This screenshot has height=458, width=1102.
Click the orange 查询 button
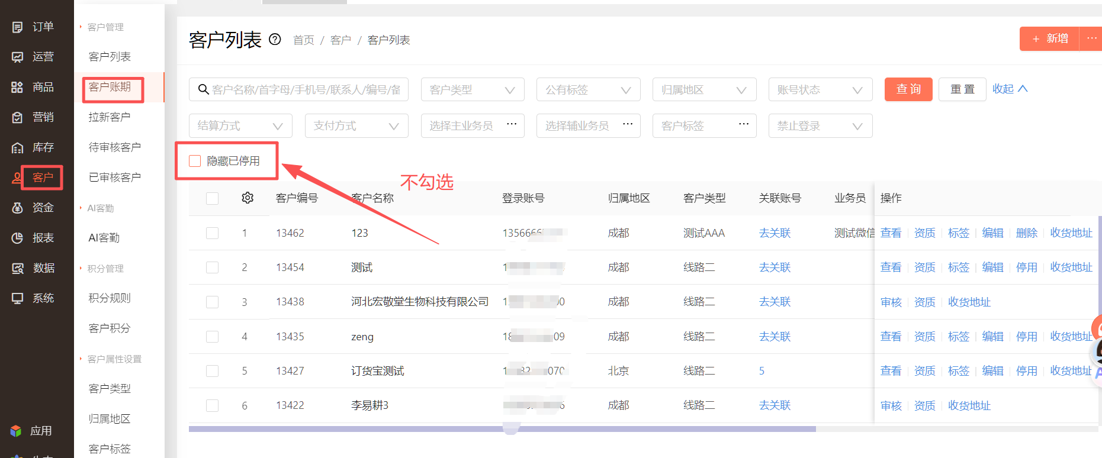(908, 89)
